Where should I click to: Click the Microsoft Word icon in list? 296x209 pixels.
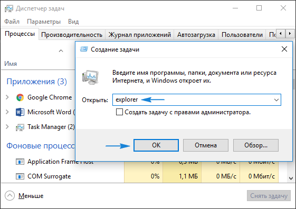[20, 112]
